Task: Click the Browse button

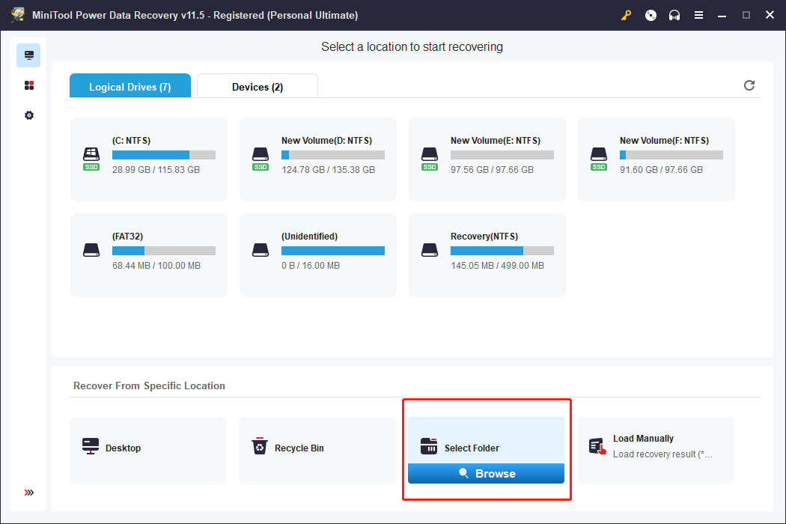Action: click(487, 473)
